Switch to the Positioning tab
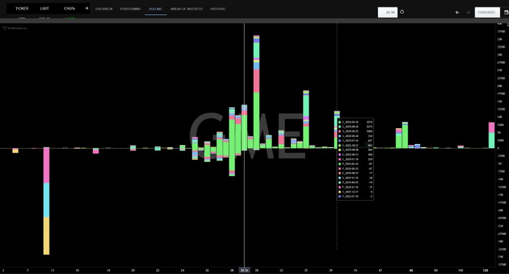Viewport: 509px width, 274px height. pyautogui.click(x=130, y=9)
